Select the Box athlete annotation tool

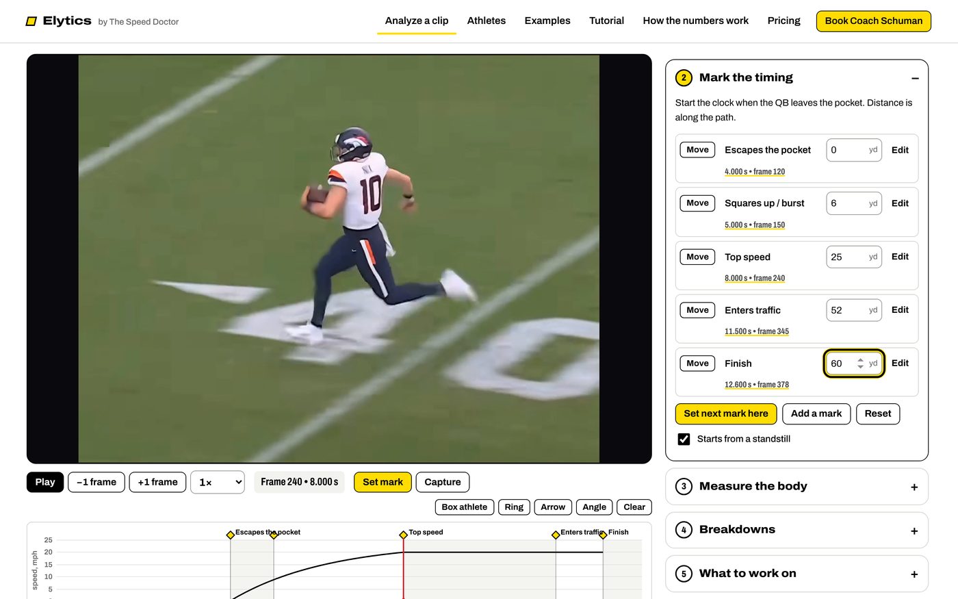(x=465, y=507)
